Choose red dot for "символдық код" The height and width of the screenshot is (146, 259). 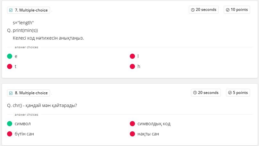132,124
